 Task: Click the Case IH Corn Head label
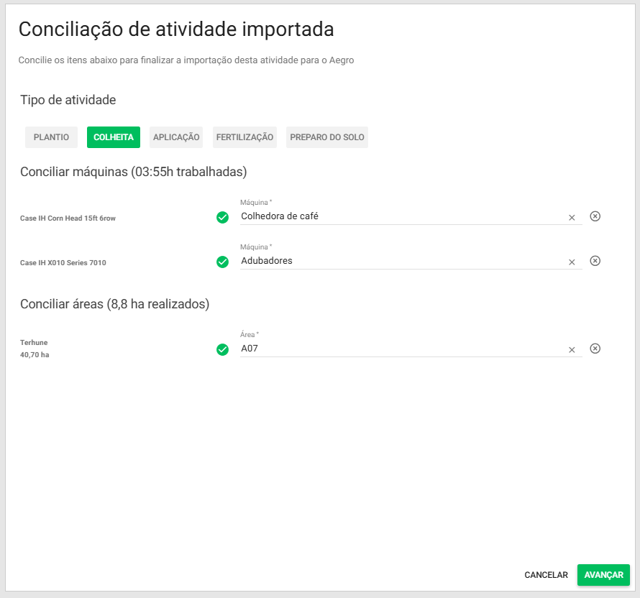tap(68, 218)
